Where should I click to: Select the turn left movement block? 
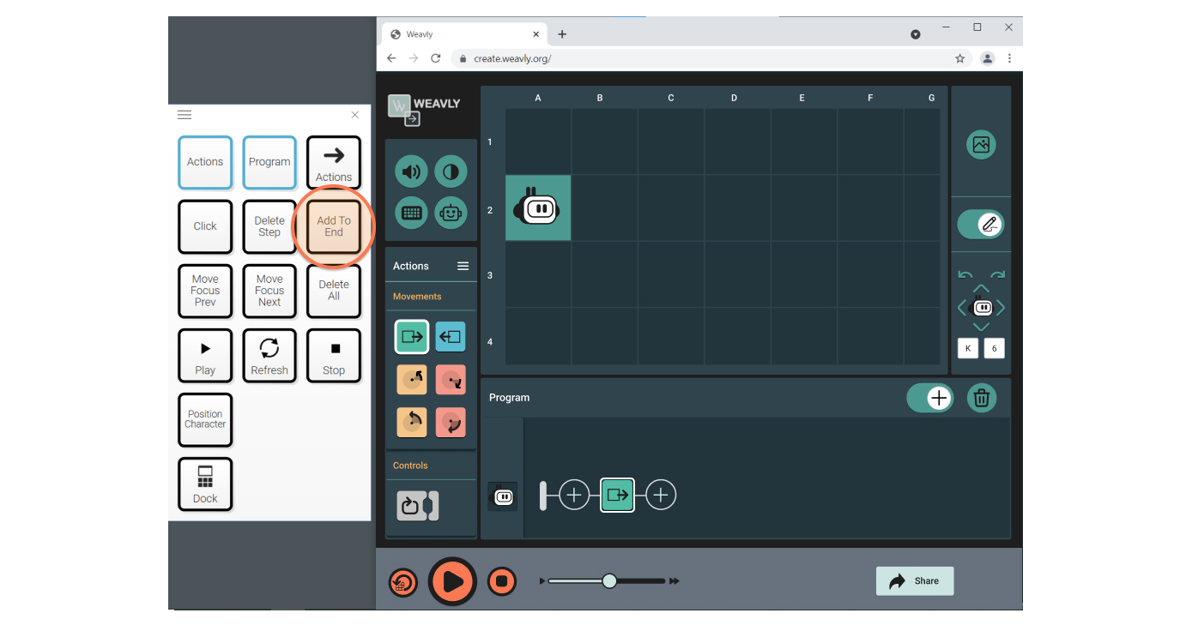pyautogui.click(x=411, y=380)
